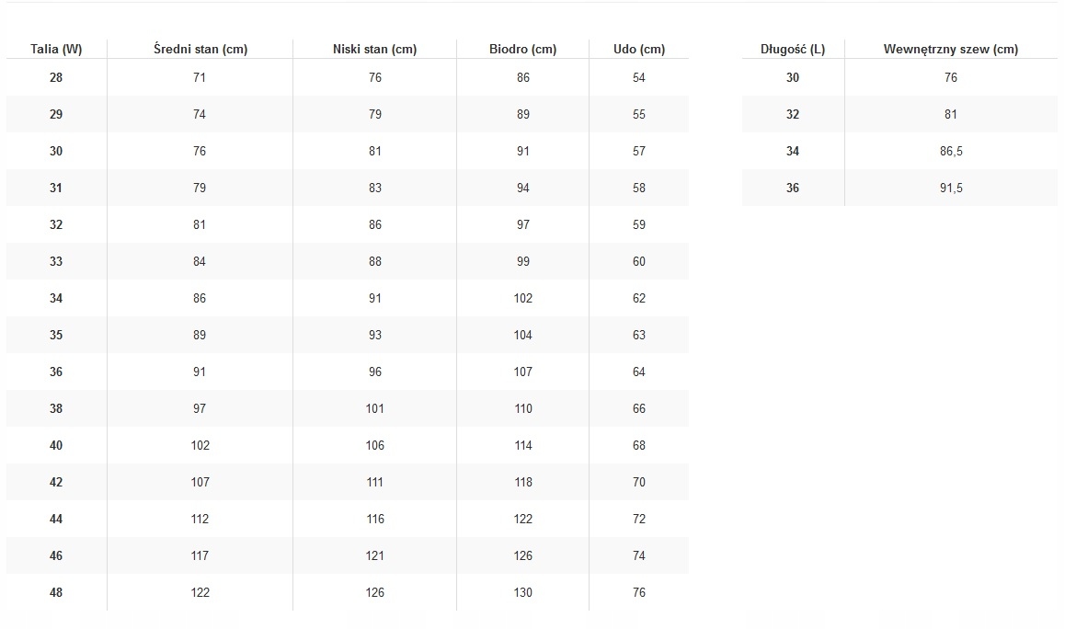This screenshot has width=1065, height=629.
Task: Click the Talia (W) column header
Action: 56,50
